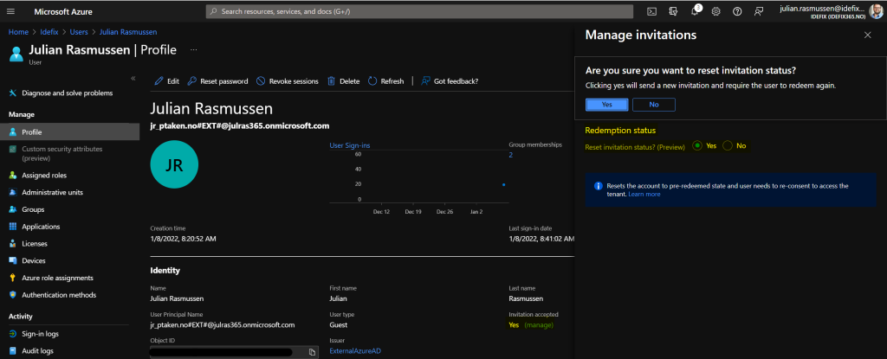This screenshot has height=359, width=887.
Task: Click the Edit pencil toolbar button
Action: pyautogui.click(x=166, y=80)
